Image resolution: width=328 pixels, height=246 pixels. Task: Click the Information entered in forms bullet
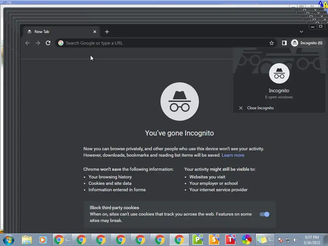117,190
